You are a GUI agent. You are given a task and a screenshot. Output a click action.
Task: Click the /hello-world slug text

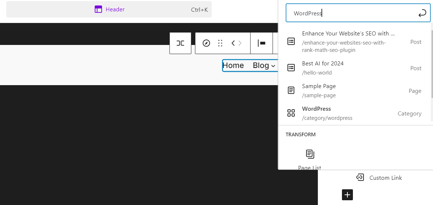[x=317, y=73]
